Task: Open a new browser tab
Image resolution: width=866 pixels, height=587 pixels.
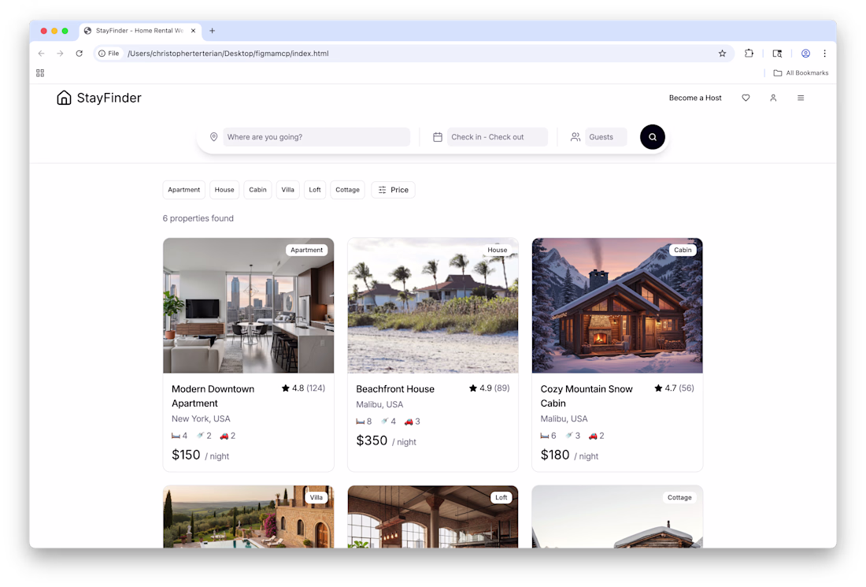Action: tap(212, 31)
